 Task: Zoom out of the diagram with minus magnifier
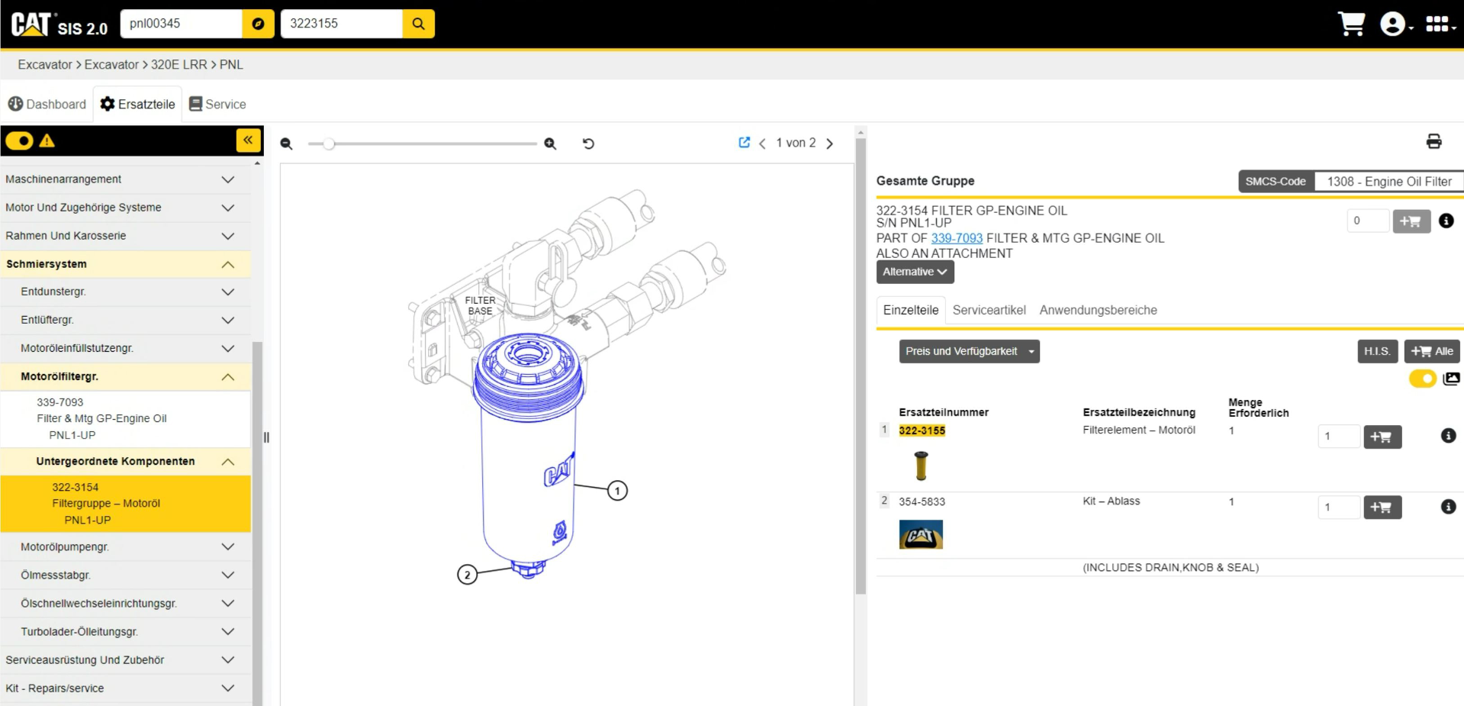click(x=286, y=143)
